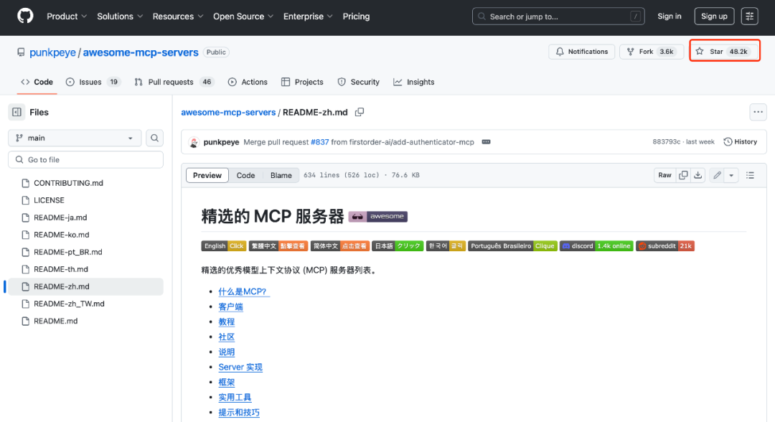775x422 pixels.
Task: Expand the Product navigation menu
Action: (x=67, y=16)
